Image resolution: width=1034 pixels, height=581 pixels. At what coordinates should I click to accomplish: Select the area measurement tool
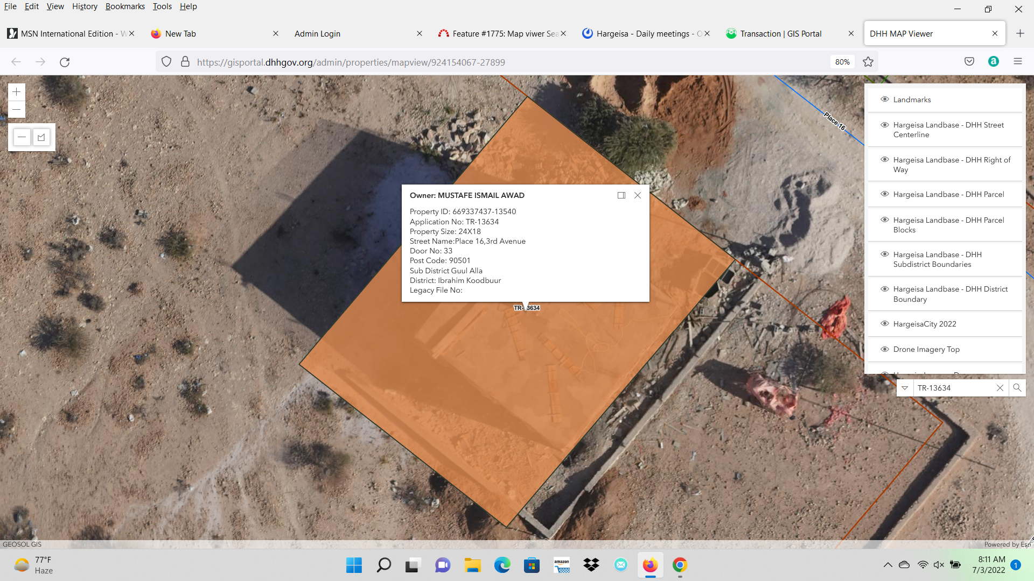pos(41,137)
